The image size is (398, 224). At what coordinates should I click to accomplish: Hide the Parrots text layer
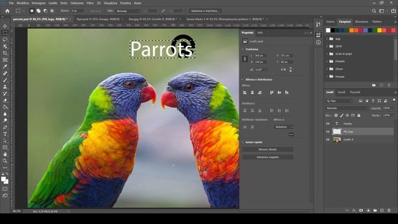tap(328, 124)
